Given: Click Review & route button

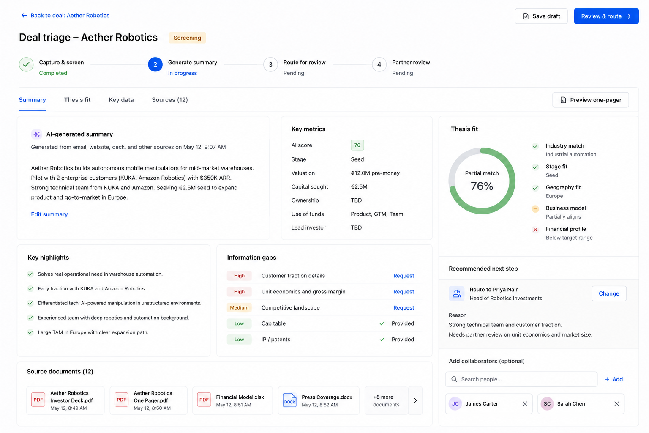Looking at the screenshot, I should point(606,16).
